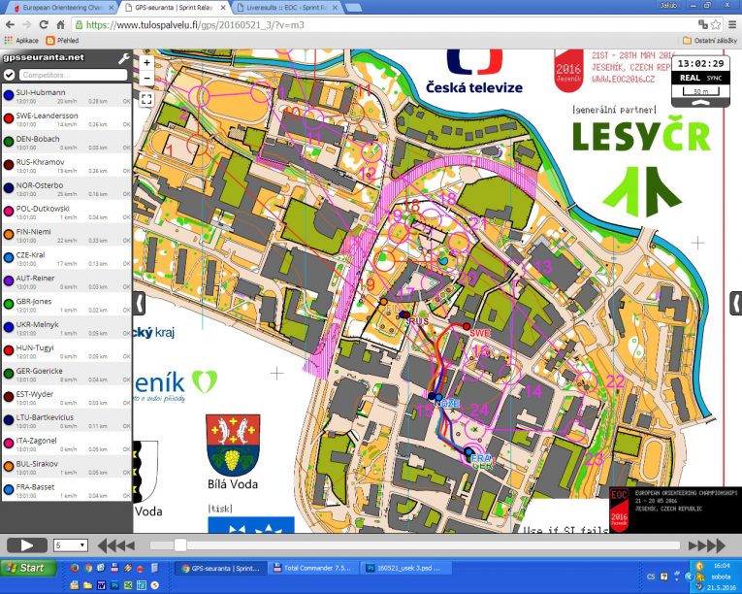
Task: Launch Excel from quick launch row
Action: pos(128,585)
